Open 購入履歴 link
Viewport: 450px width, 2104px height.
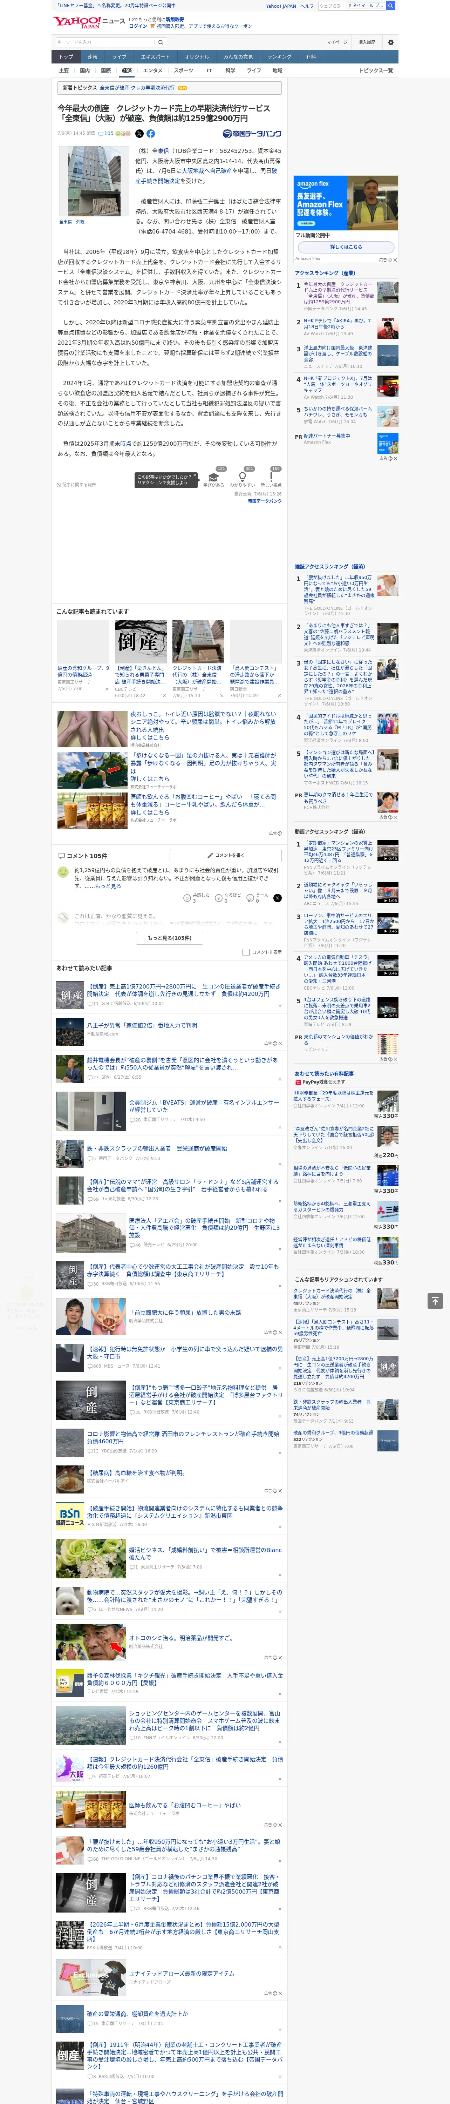367,42
